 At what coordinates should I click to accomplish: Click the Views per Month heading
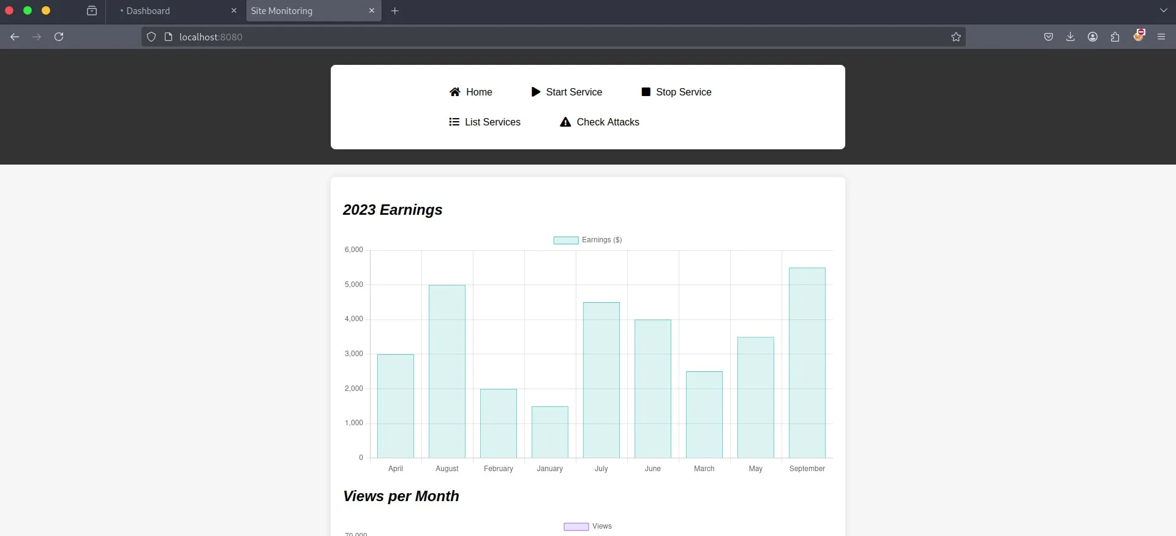(x=401, y=496)
